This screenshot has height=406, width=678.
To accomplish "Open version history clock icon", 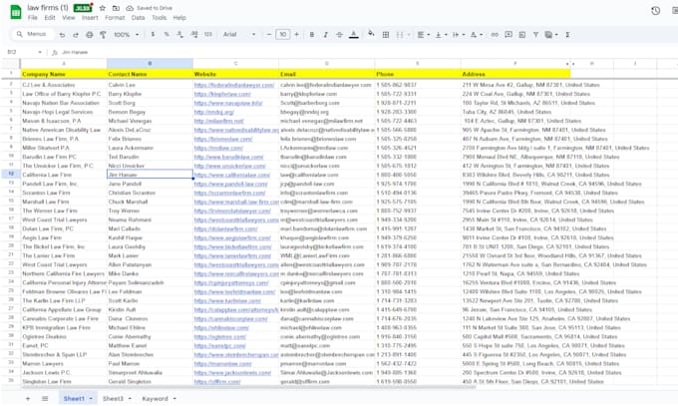I will click(x=655, y=11).
